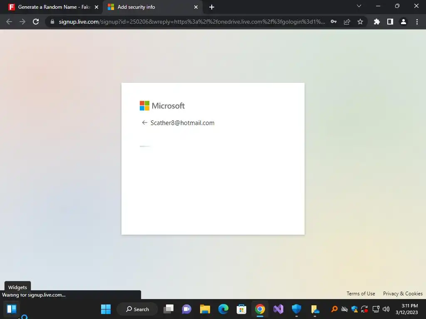Open Chrome three-dot menu
The height and width of the screenshot is (319, 426).
(x=417, y=22)
